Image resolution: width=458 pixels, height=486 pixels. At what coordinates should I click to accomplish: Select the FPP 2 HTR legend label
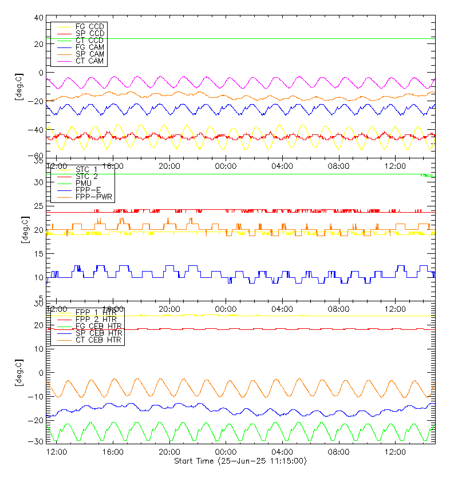tap(96, 319)
